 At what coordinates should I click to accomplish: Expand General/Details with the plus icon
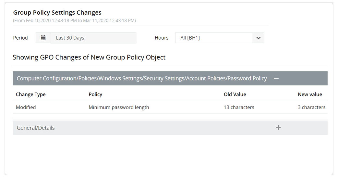pyautogui.click(x=278, y=128)
